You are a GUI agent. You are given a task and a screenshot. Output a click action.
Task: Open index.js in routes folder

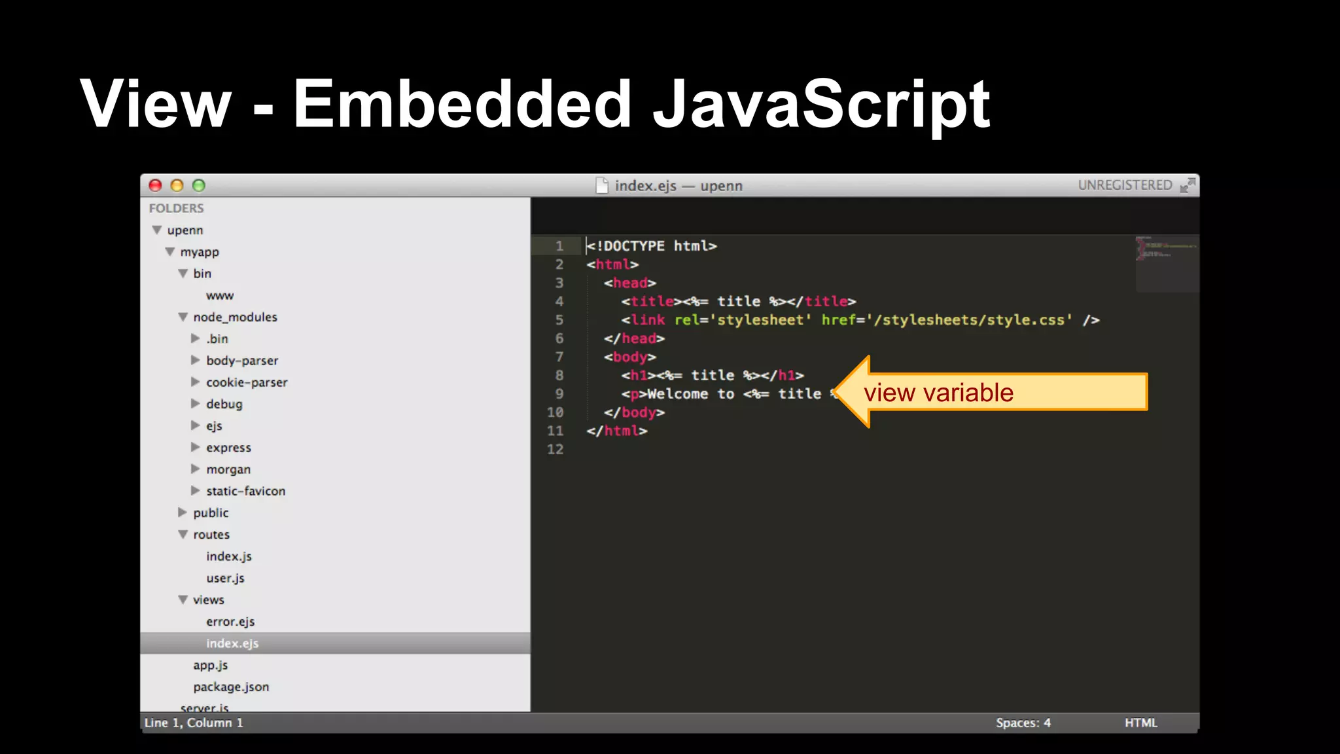pos(229,556)
